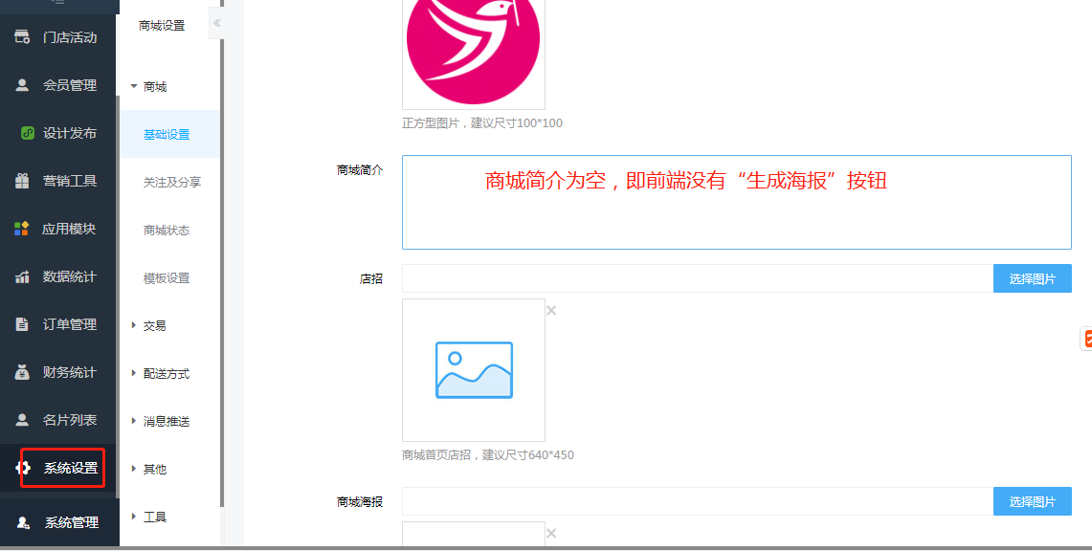Click 选择图片 button for 店招
The width and height of the screenshot is (1092, 551).
(x=1032, y=278)
